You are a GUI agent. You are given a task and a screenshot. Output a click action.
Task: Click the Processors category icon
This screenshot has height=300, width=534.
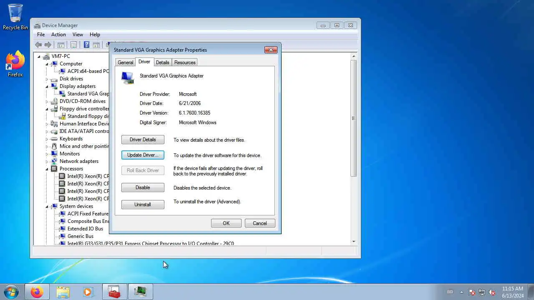pyautogui.click(x=54, y=169)
